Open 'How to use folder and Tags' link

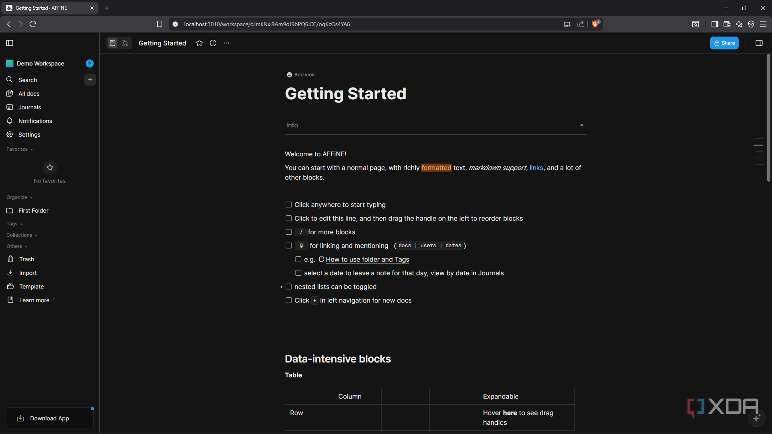click(x=367, y=260)
